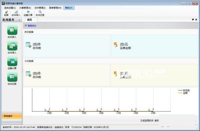Click the 刷新统计 refresh link
Image resolution: width=200 pixels, height=131 pixels.
[x=31, y=26]
